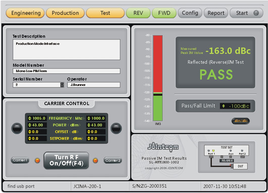Adjust carrier 2 frequency 1000.0 stepper
Image resolution: width=268 pixels, height=193 pixels.
(89, 118)
